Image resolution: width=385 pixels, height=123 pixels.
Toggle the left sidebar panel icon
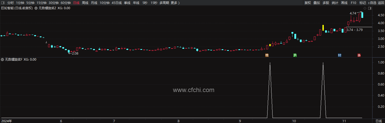(3, 3)
